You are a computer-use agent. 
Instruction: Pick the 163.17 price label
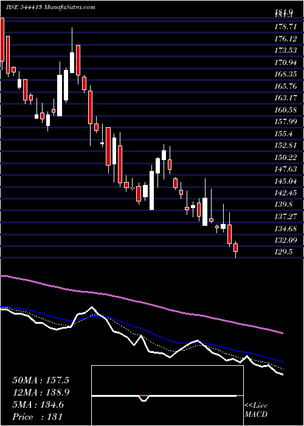pyautogui.click(x=285, y=98)
